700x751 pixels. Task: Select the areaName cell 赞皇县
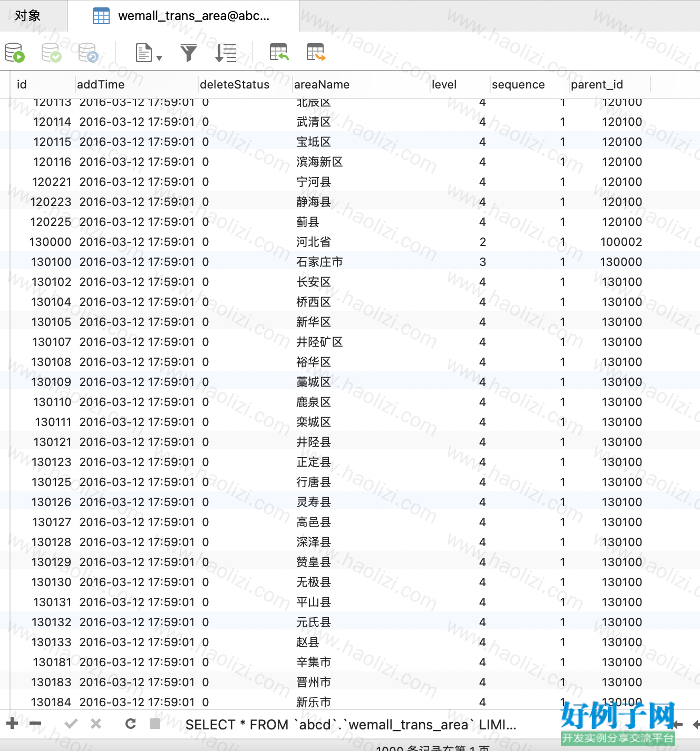(313, 562)
